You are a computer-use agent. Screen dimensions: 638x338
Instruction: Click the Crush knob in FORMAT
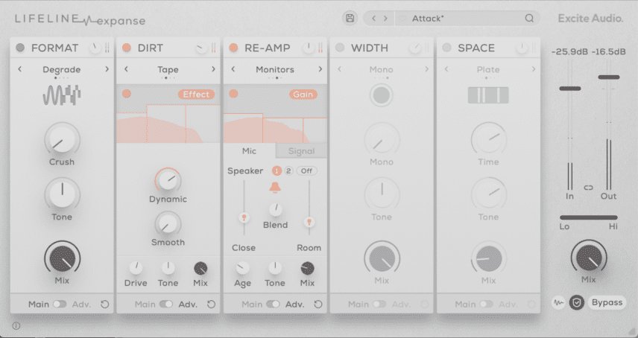[62, 139]
